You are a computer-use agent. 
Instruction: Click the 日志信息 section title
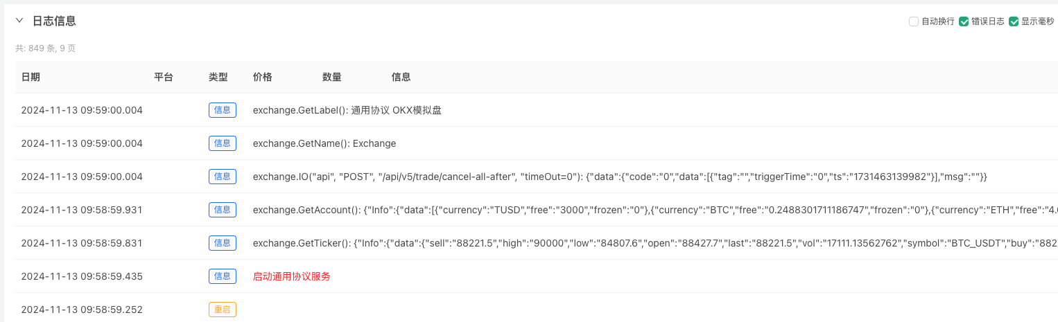click(x=54, y=21)
